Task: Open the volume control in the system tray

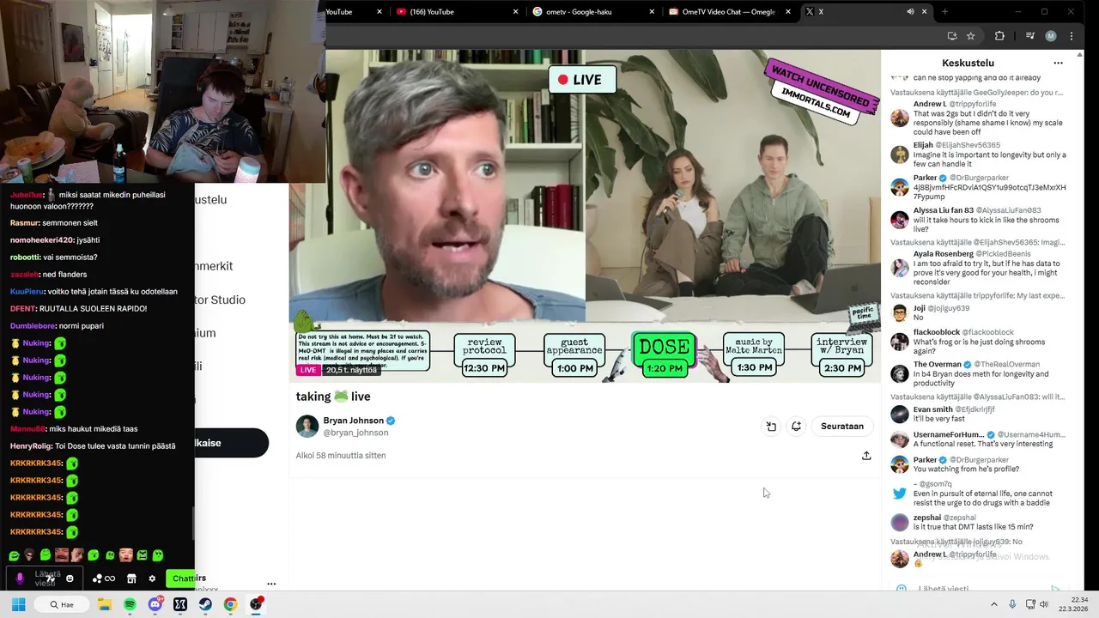Action: pos(1044,604)
